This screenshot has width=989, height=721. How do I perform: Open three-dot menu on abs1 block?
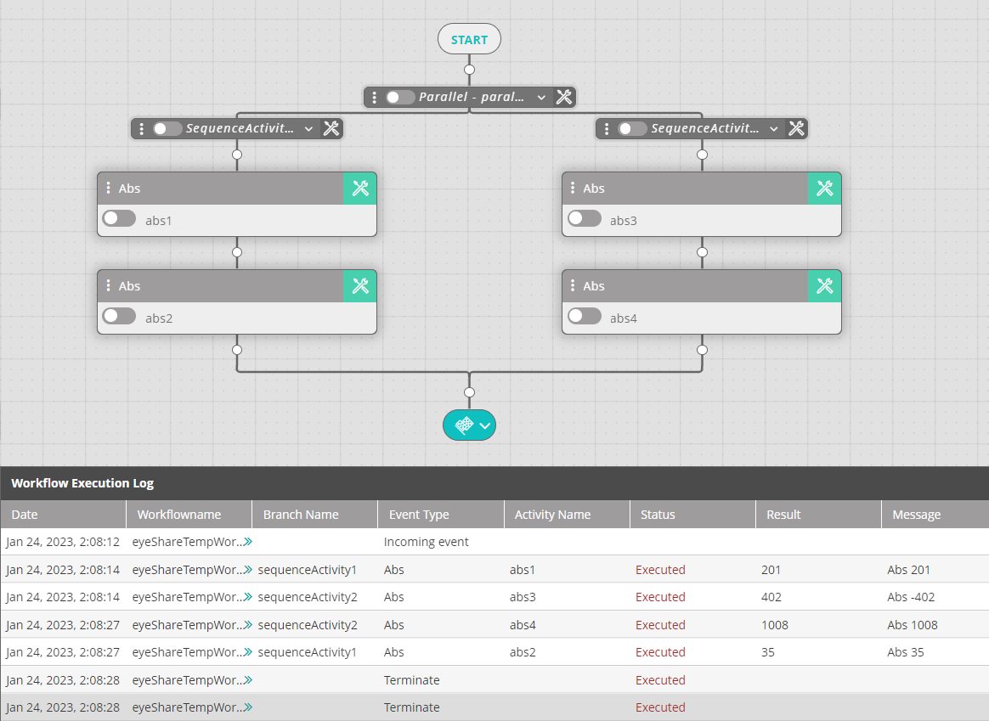click(109, 188)
